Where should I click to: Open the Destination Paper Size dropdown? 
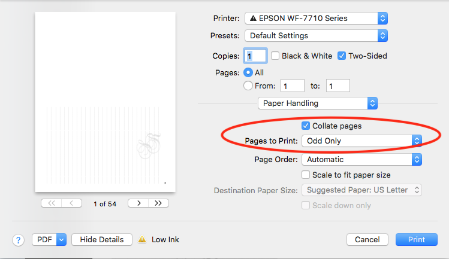pyautogui.click(x=361, y=190)
